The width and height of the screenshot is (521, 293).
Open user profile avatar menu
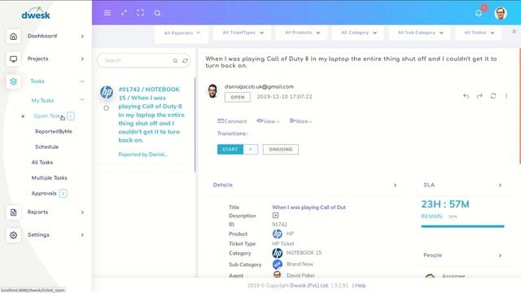coord(501,13)
